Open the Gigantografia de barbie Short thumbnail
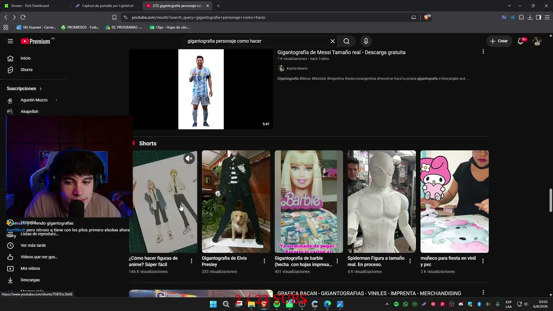 click(x=309, y=201)
